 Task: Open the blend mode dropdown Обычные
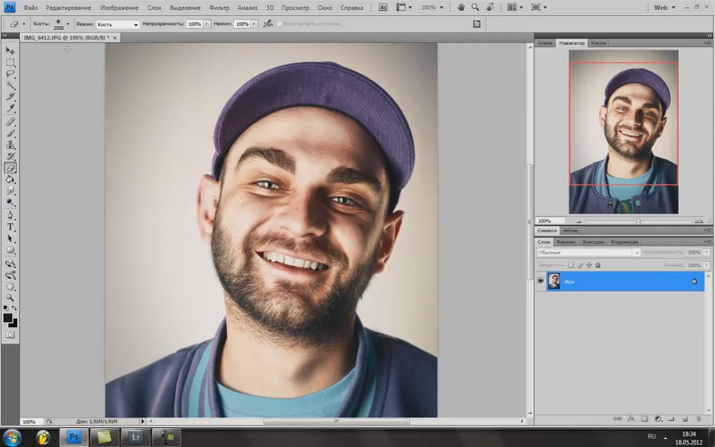pos(588,253)
